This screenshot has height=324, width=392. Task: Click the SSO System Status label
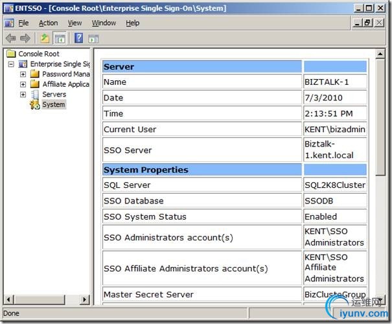pyautogui.click(x=145, y=216)
